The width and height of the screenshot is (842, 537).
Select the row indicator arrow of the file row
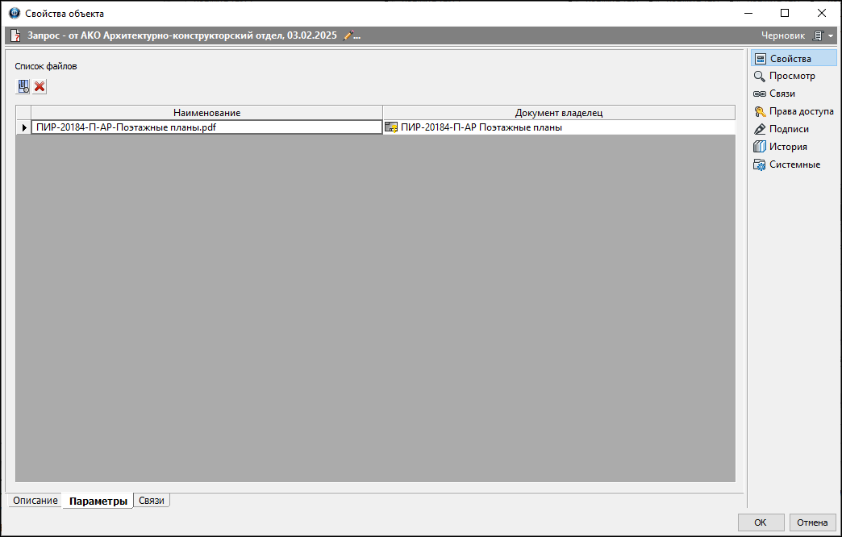(x=23, y=128)
